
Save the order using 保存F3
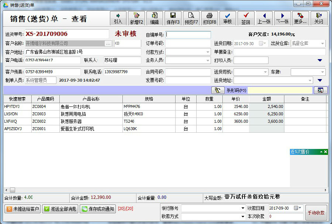point(173,18)
